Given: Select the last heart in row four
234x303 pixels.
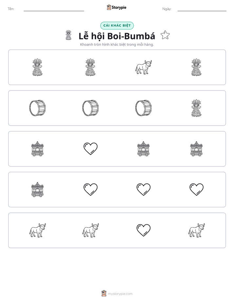Looking at the screenshot, I should (196, 190).
